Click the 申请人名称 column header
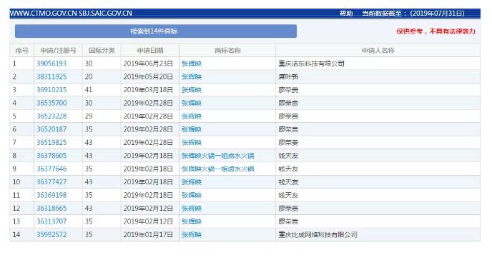This screenshot has height=260, width=492. (378, 51)
